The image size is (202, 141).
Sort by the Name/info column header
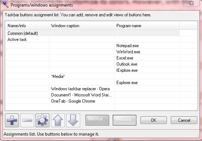pos(27,26)
